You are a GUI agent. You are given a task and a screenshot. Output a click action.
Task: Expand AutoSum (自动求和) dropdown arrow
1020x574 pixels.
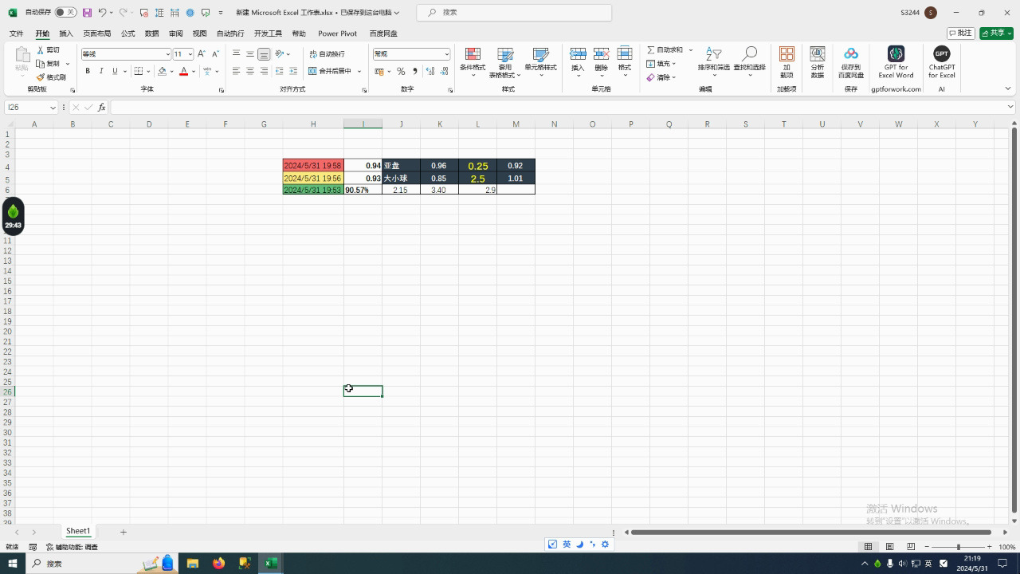tap(690, 49)
